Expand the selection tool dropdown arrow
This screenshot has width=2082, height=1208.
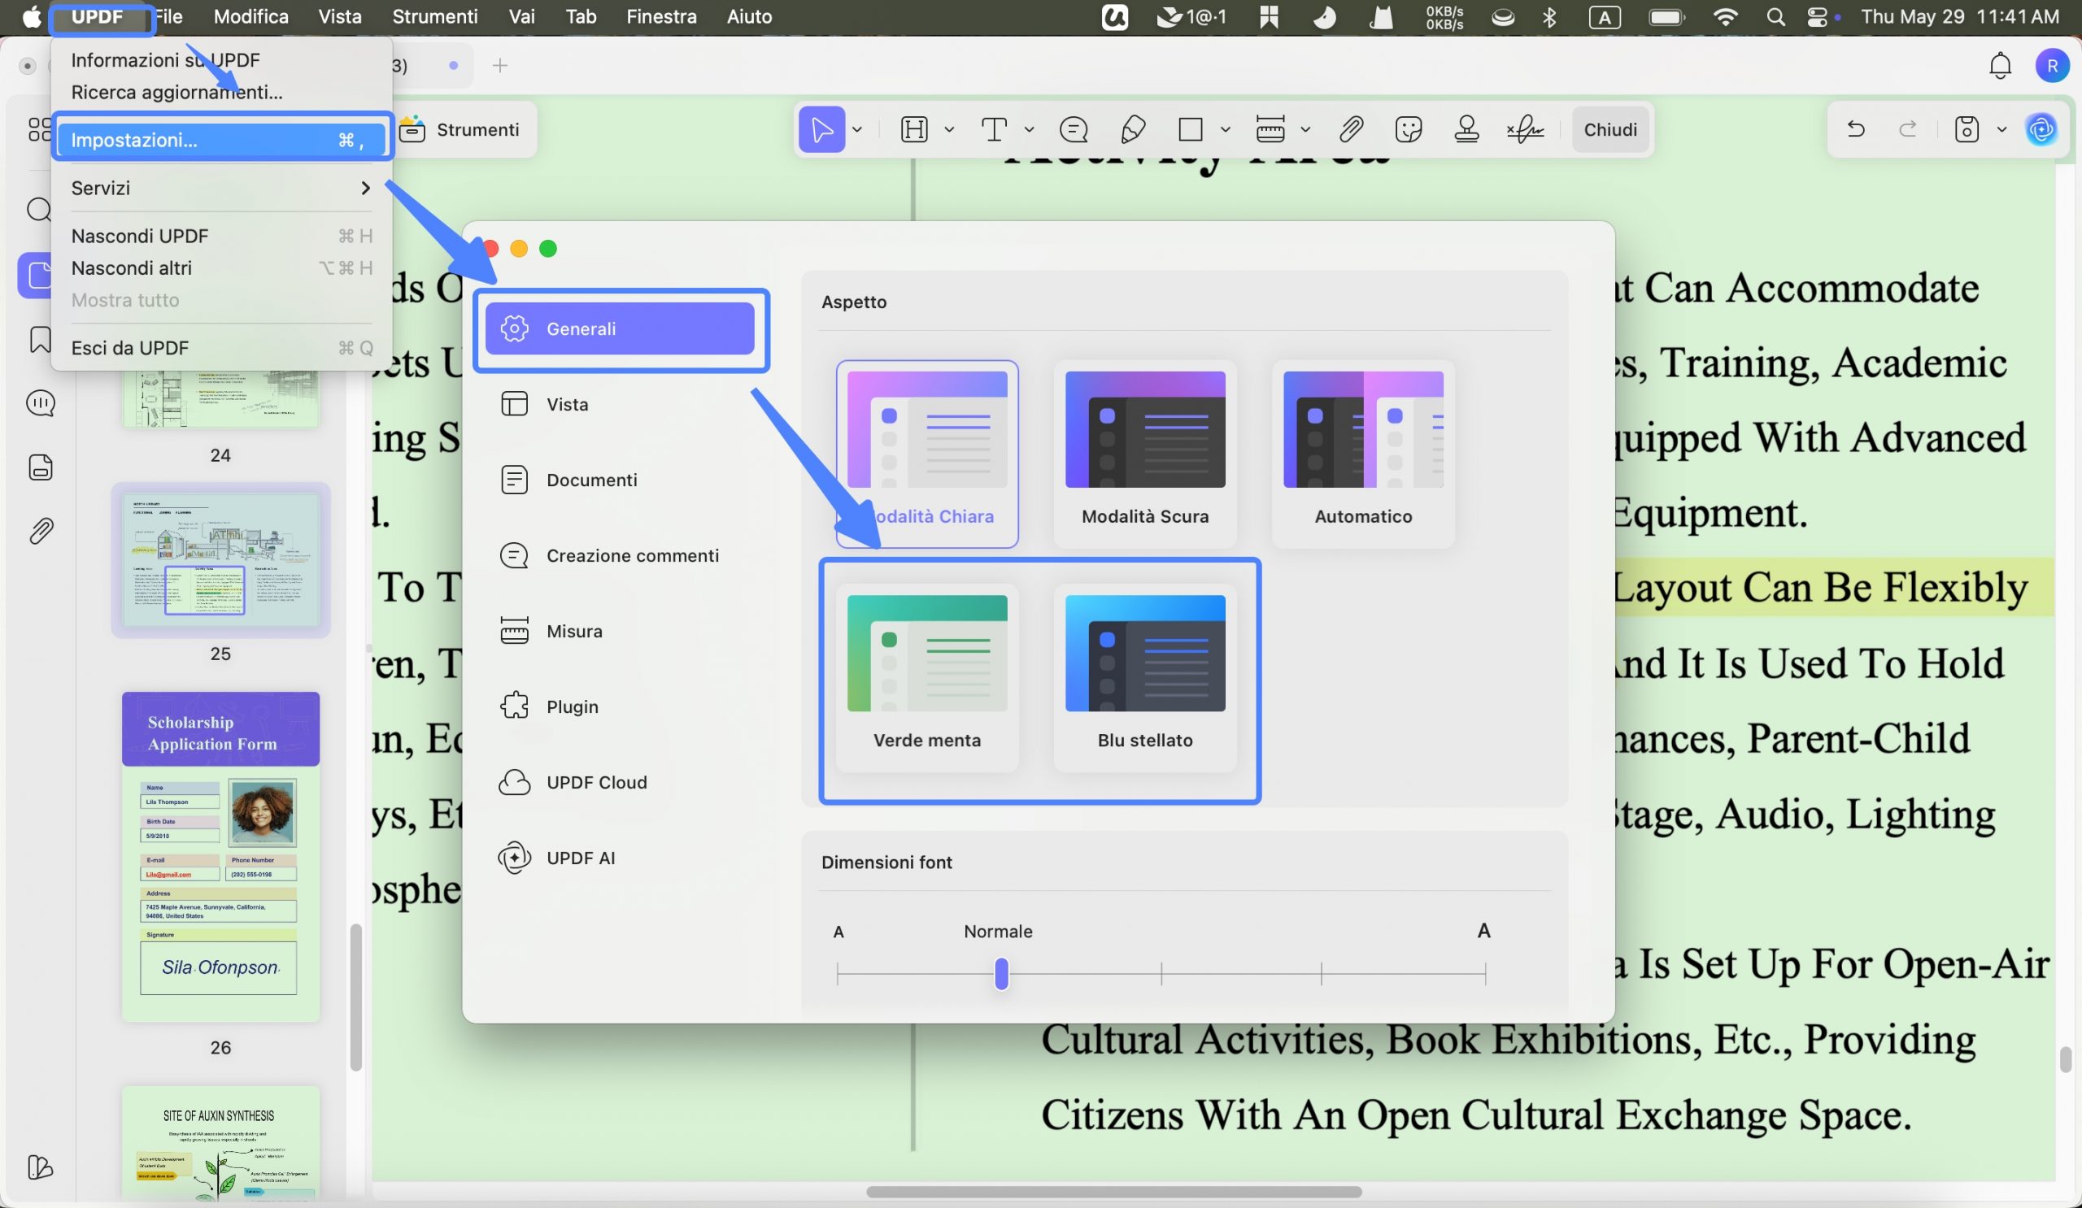(857, 129)
